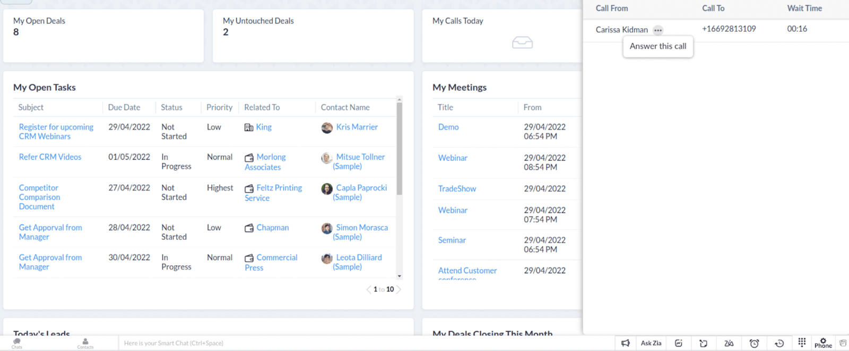Image resolution: width=849 pixels, height=351 pixels.
Task: Open the phone dial pad icon
Action: coord(802,342)
